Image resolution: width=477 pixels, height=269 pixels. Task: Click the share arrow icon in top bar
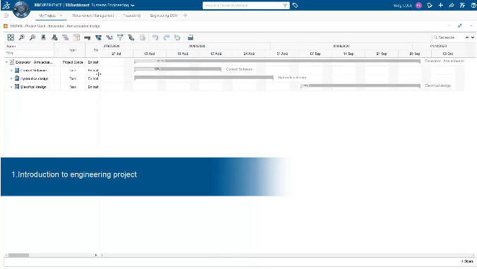[x=452, y=5]
